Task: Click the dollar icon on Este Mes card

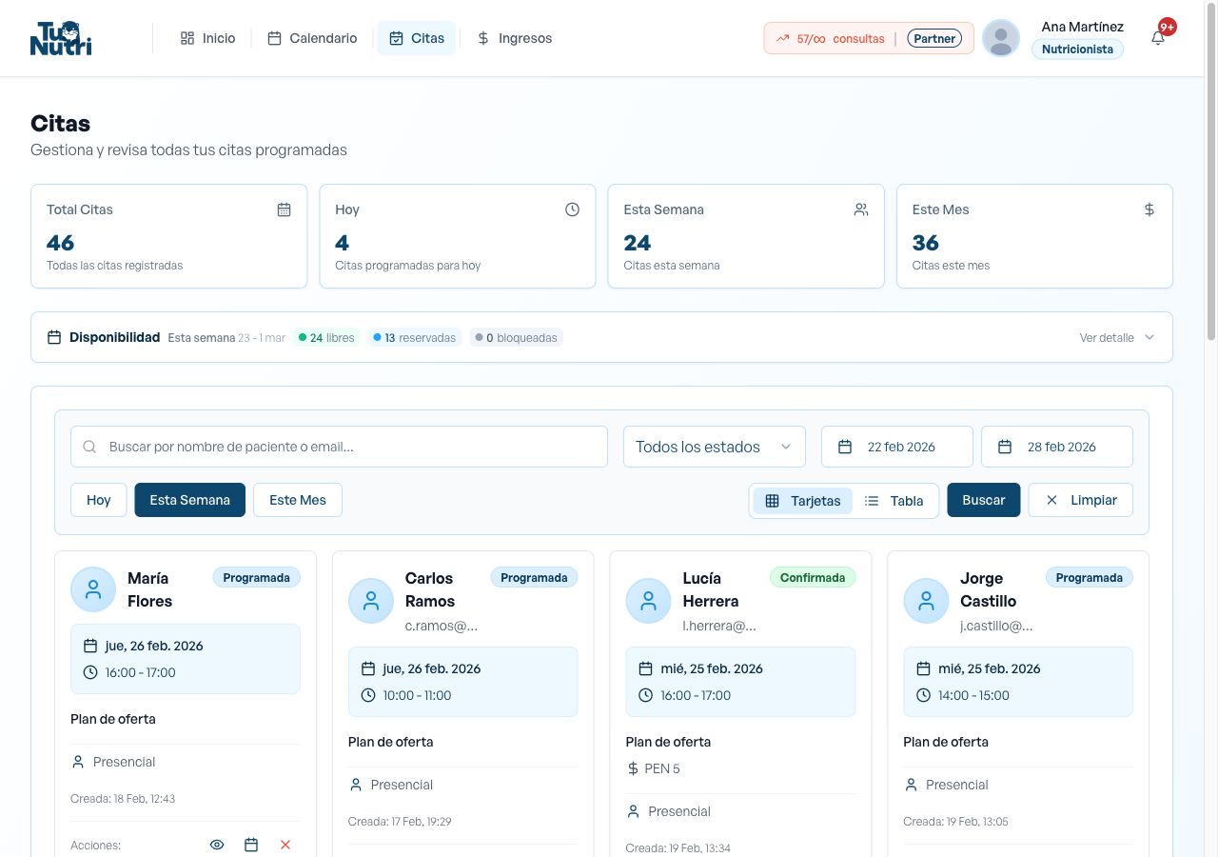Action: point(1149,209)
